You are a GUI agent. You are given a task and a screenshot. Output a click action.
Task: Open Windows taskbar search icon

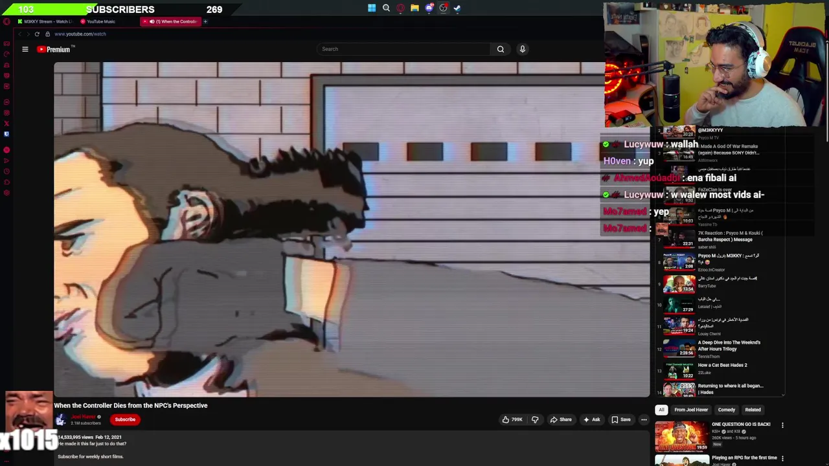click(x=386, y=8)
